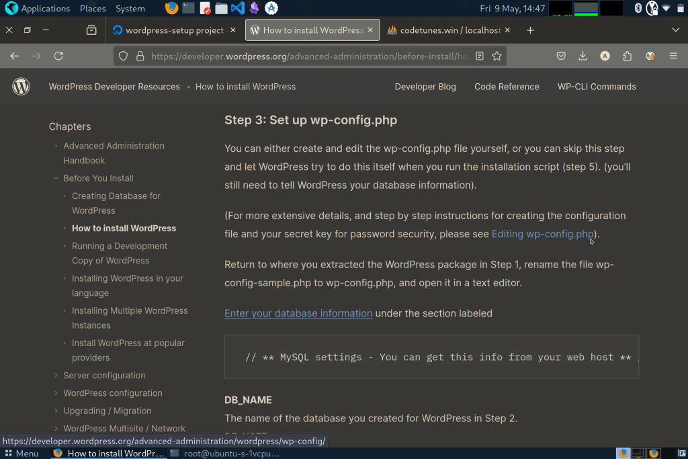This screenshot has width=688, height=459.
Task: Select How to install WordPr… taskbar window
Action: click(110, 454)
